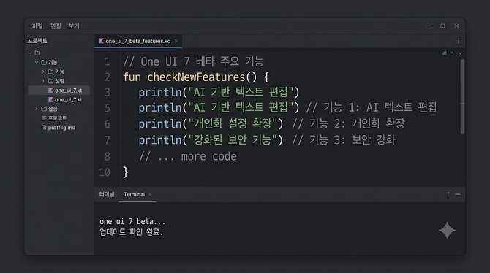Click line number 10 in the gutter
The image size is (490, 273).
coord(105,172)
